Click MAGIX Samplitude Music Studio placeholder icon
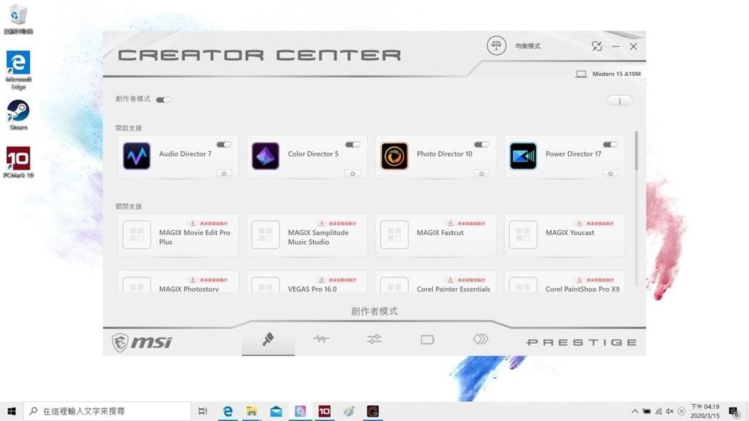The image size is (749, 421). (266, 234)
